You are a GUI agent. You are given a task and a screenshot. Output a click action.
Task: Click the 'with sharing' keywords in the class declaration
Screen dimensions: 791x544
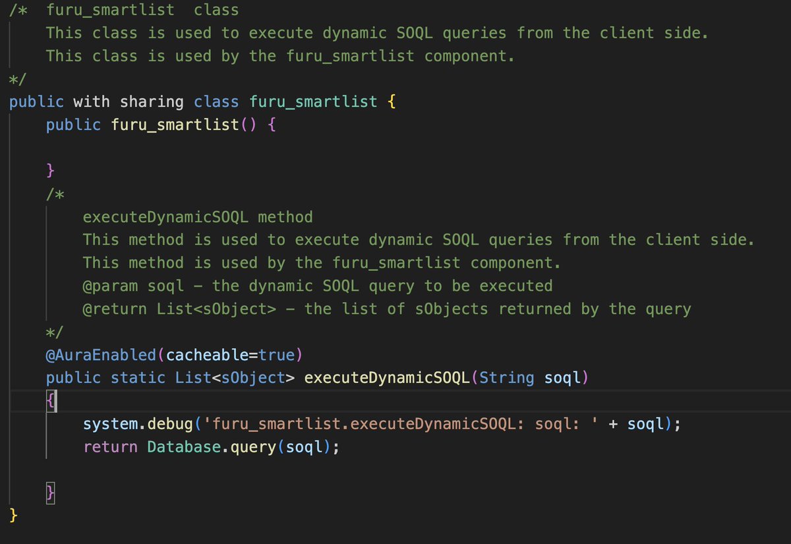click(129, 102)
